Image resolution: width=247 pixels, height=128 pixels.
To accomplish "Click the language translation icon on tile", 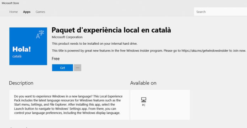I will (40, 34).
